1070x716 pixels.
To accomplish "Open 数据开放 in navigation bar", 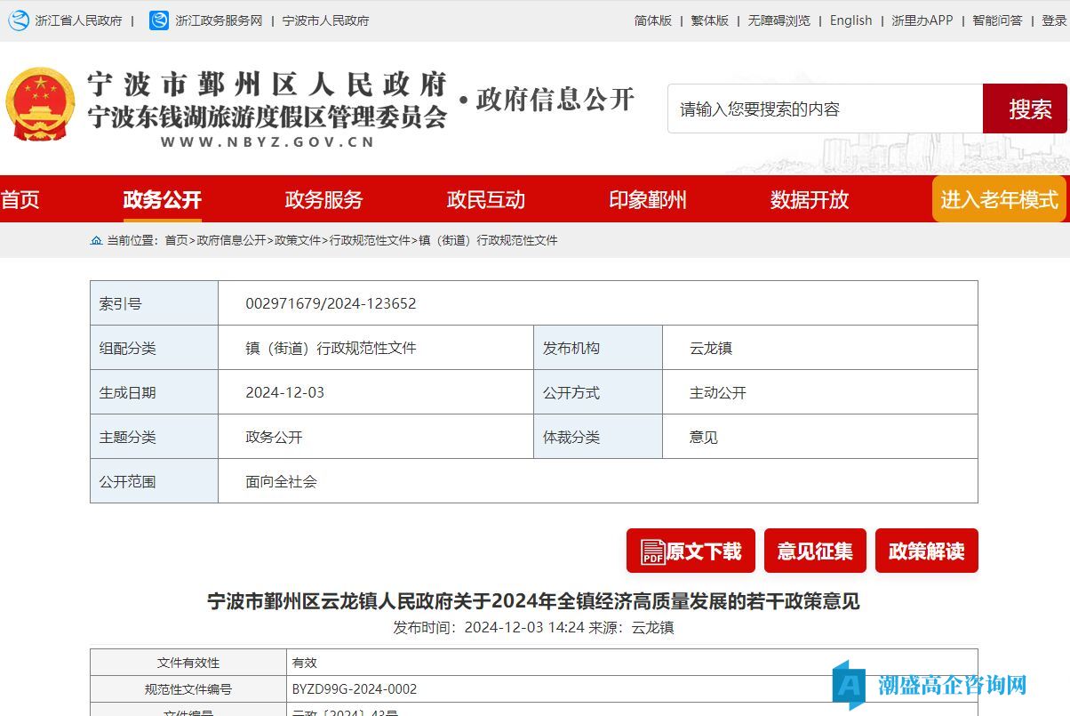I will click(809, 199).
